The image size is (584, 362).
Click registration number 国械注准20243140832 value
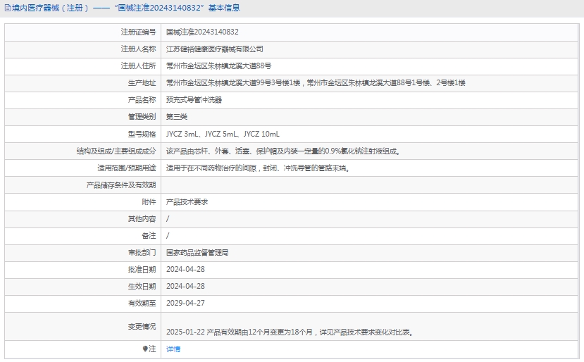[x=202, y=32]
